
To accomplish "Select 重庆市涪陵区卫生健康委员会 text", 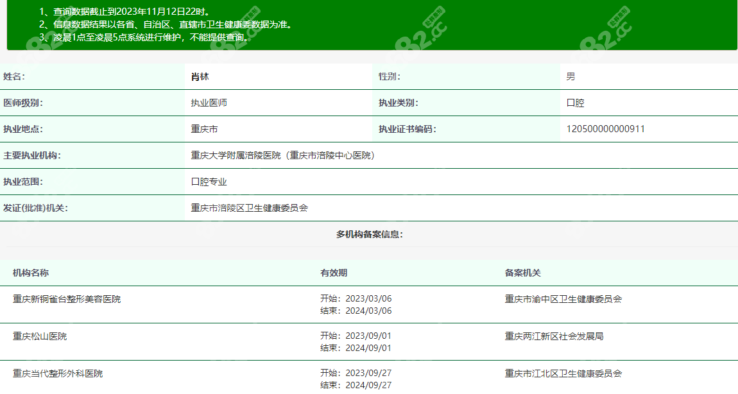I will pyautogui.click(x=249, y=208).
